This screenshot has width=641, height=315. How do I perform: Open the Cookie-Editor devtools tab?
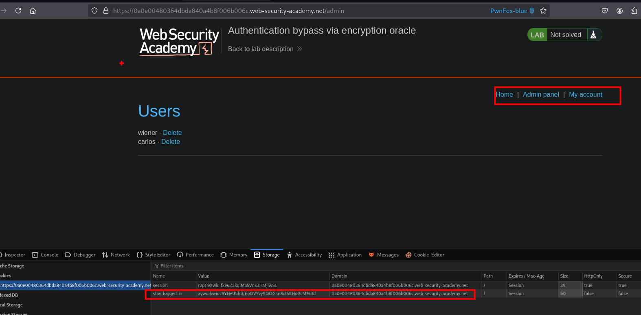point(425,255)
